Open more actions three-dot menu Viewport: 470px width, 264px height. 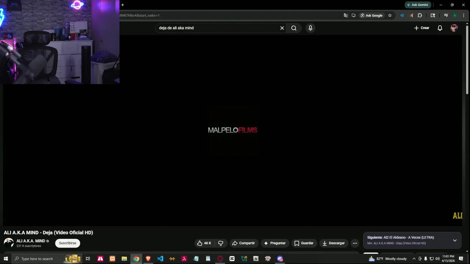coord(355,243)
